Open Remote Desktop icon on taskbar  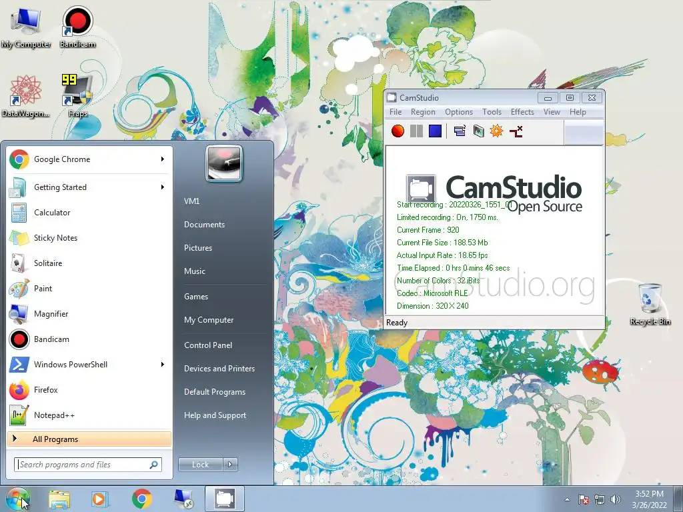pos(183,499)
